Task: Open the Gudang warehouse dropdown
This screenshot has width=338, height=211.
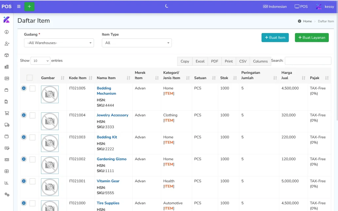Action: coord(59,43)
